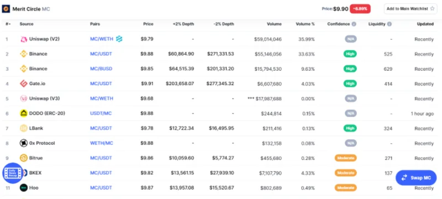Click the watchlist star icon
442x199 pixels.
click(432, 9)
